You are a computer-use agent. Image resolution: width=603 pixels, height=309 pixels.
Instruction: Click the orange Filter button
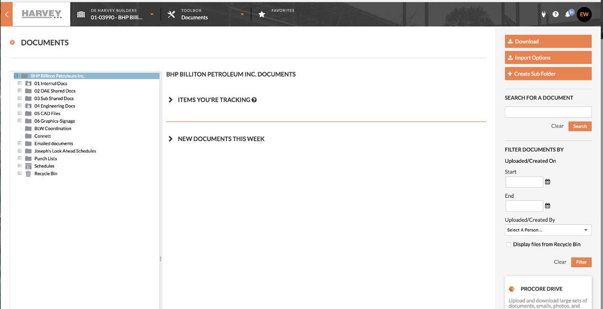(x=581, y=262)
